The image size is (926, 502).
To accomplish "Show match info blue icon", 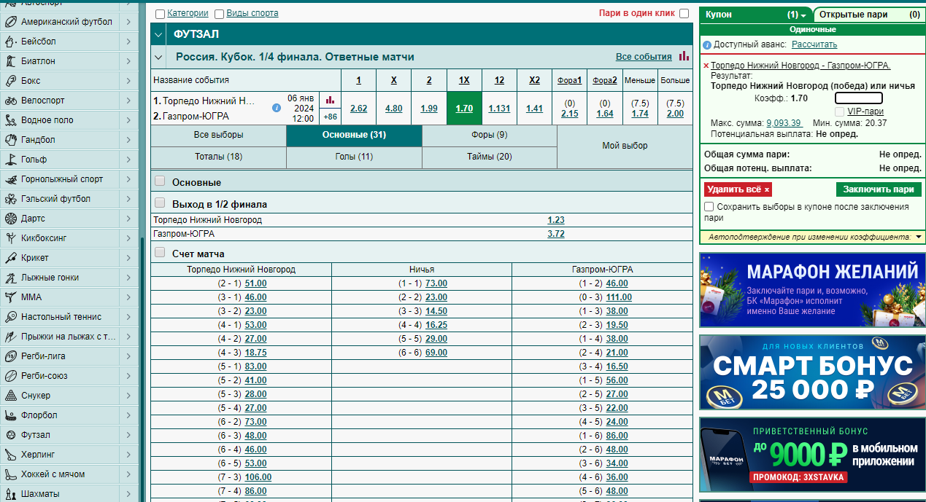I will click(277, 108).
